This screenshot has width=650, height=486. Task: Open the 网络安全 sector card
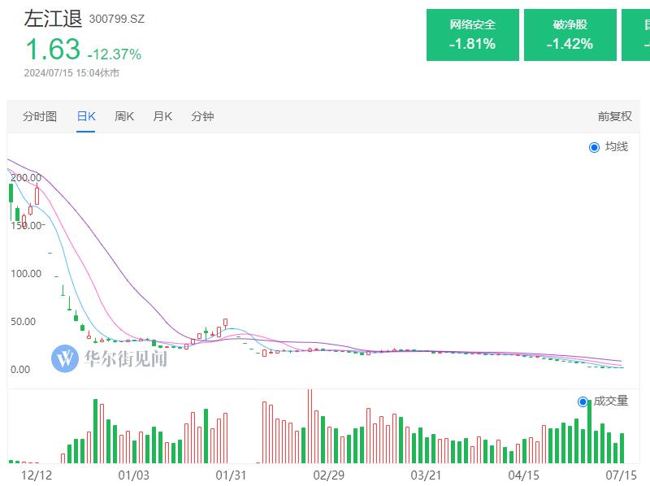(x=472, y=35)
